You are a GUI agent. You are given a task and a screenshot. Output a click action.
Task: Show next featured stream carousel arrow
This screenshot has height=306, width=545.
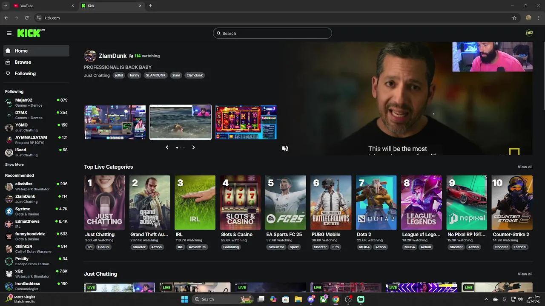pos(193,147)
